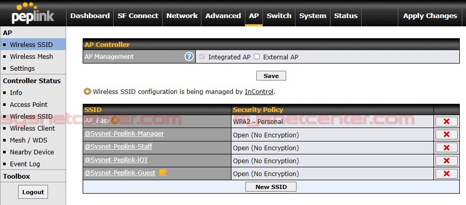Click the Logout button
This screenshot has width=466, height=205.
point(33,192)
